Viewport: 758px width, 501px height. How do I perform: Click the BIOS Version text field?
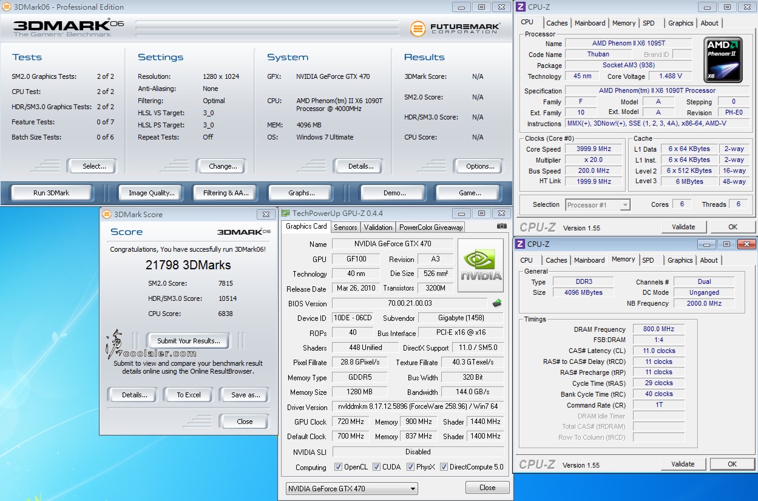point(410,303)
